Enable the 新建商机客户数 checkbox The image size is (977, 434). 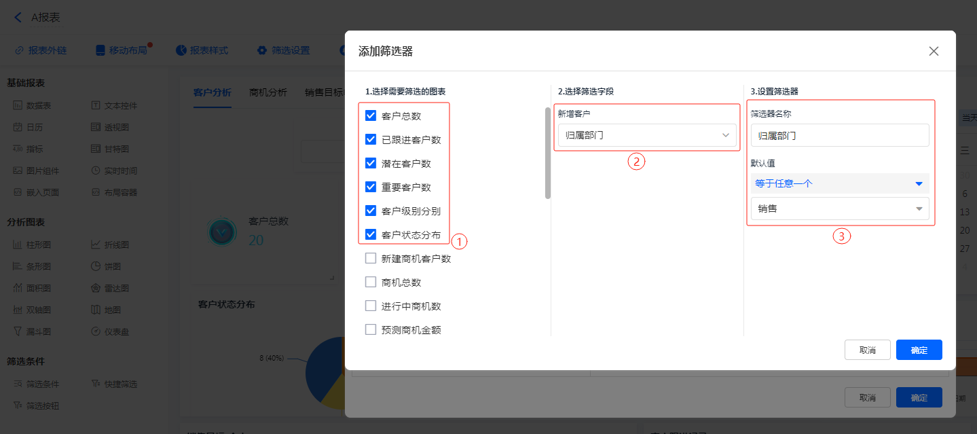point(371,258)
